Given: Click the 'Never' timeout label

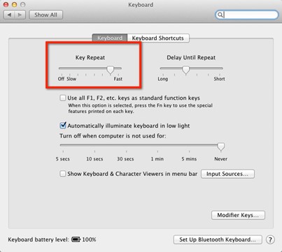Looking at the screenshot, I should click(x=220, y=159).
